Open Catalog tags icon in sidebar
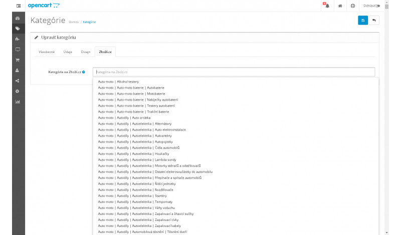This screenshot has width=401, height=235. pos(18,28)
